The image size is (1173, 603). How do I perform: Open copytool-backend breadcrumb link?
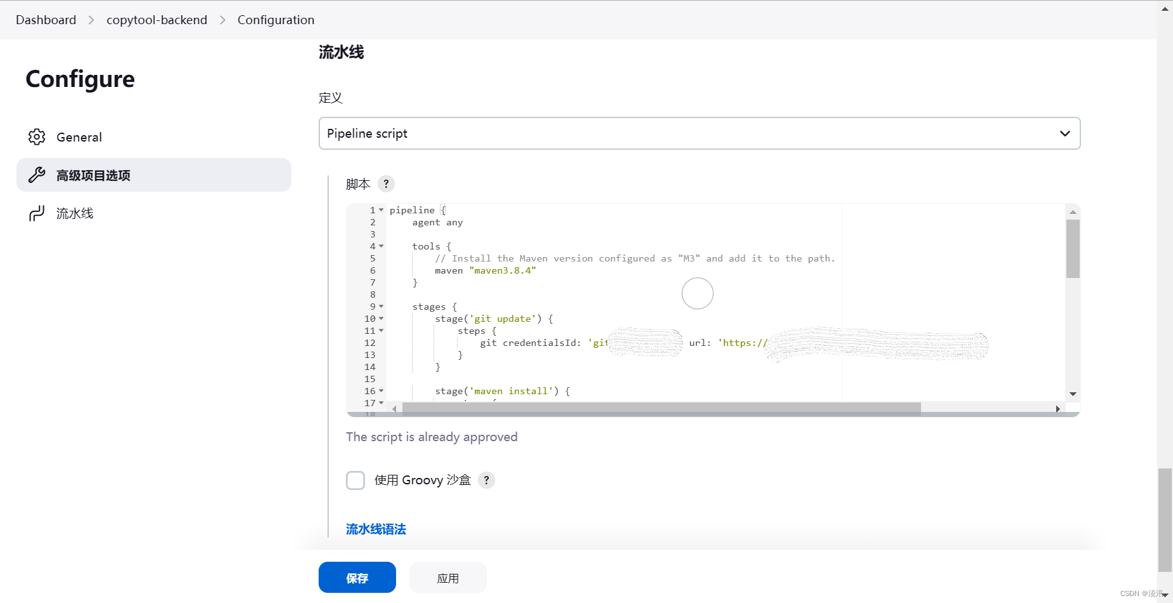tap(157, 20)
